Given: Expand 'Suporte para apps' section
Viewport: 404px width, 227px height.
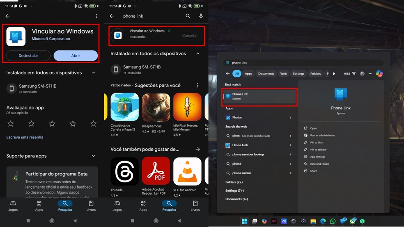Looking at the screenshot, I should tap(94, 156).
